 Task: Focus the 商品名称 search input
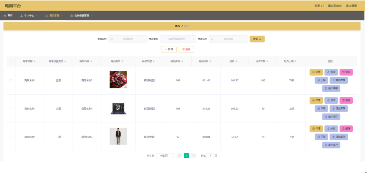tap(128, 39)
